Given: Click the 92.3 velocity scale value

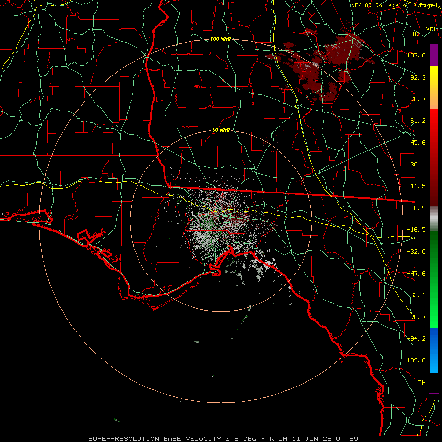Looking at the screenshot, I should (418, 77).
